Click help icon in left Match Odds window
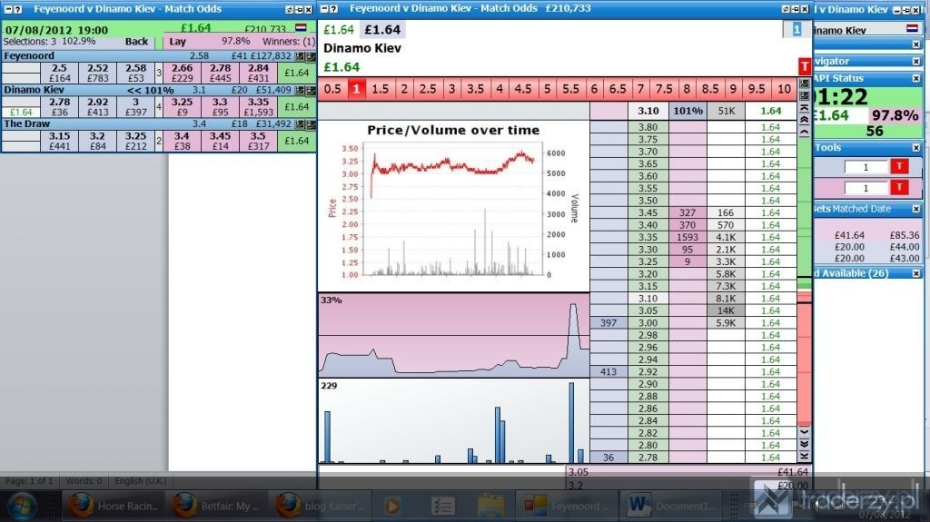Screen dimensions: 930x522 [x=18, y=9]
